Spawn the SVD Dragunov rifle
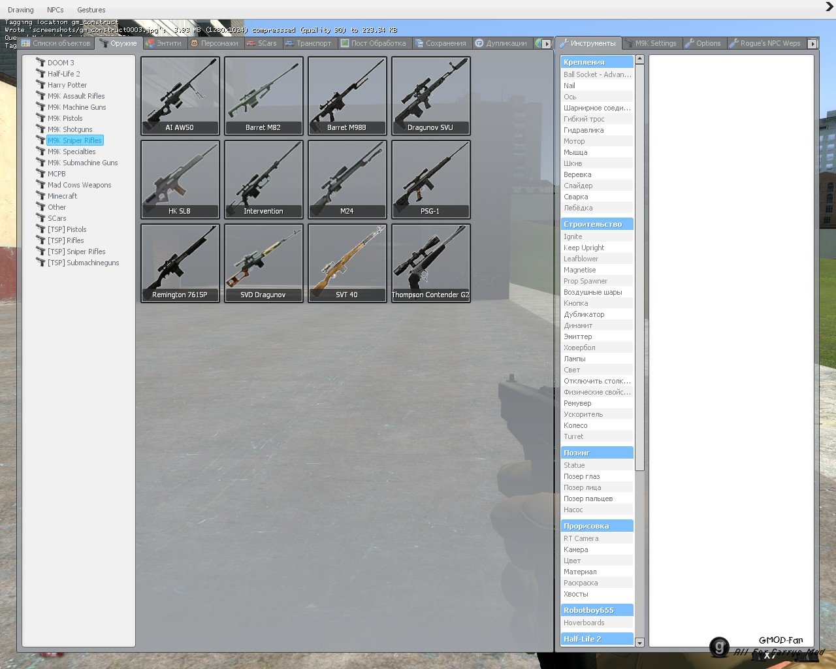This screenshot has width=836, height=669. click(264, 263)
